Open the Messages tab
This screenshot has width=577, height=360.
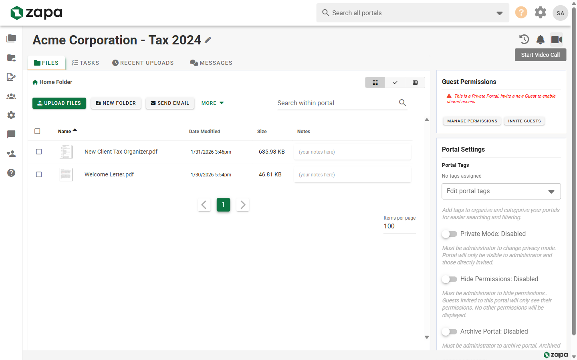[x=211, y=63]
